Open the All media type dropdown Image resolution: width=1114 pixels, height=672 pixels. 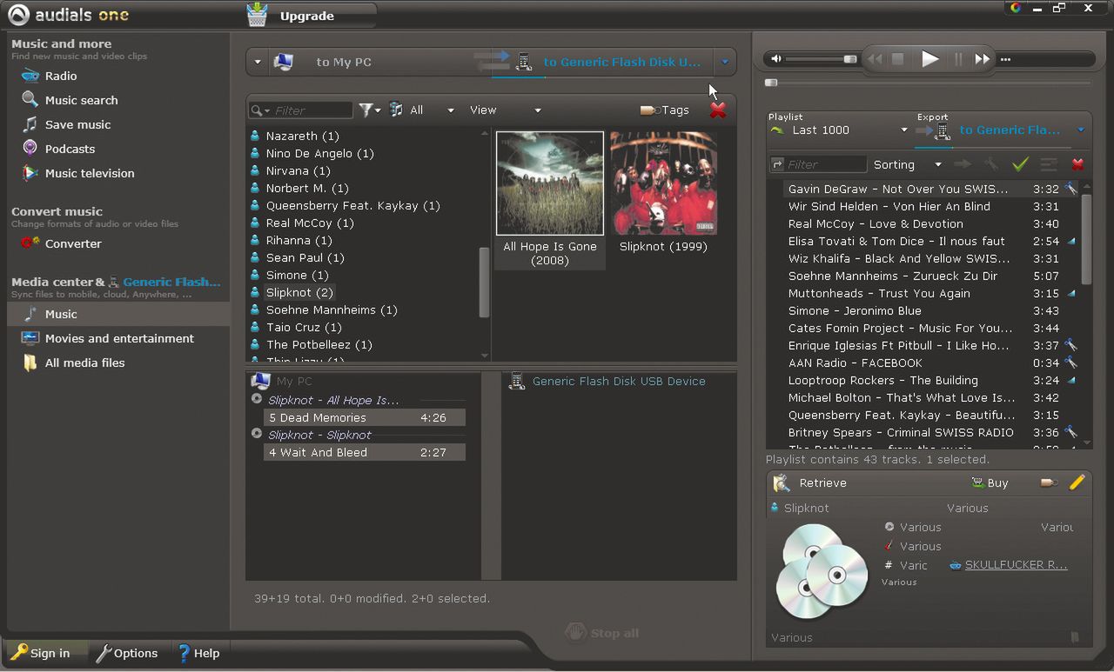tap(421, 110)
